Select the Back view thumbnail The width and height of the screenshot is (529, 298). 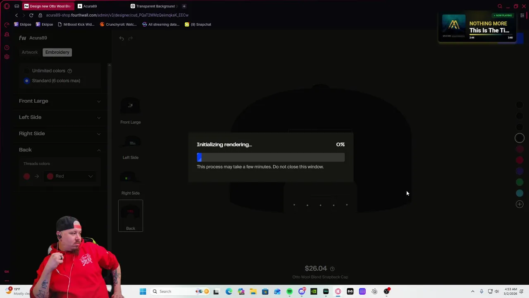tap(131, 216)
